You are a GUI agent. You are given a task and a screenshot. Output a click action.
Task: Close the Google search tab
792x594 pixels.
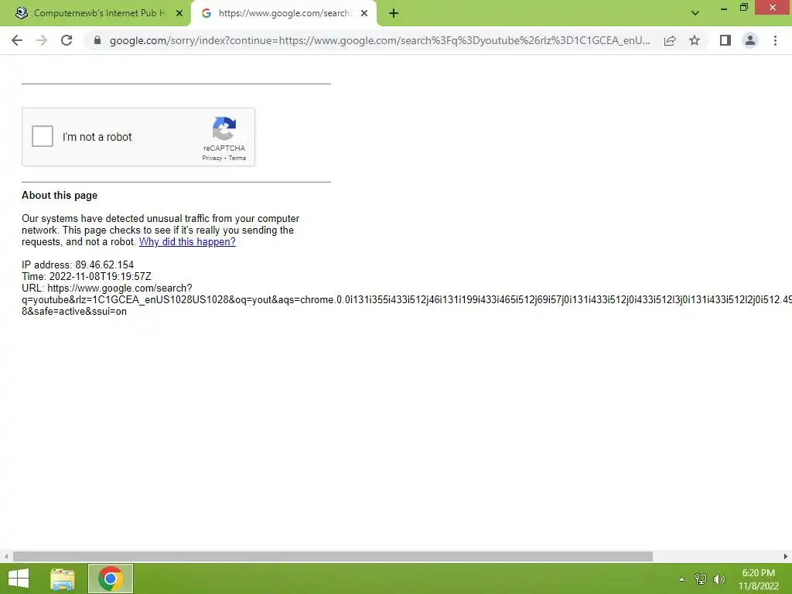tap(364, 13)
